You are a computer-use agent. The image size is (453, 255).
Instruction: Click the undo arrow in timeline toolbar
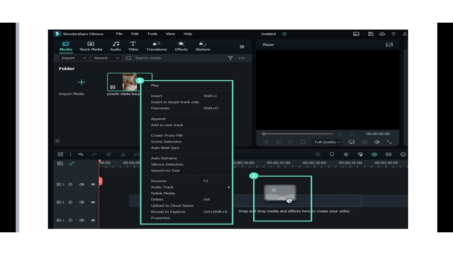point(81,154)
